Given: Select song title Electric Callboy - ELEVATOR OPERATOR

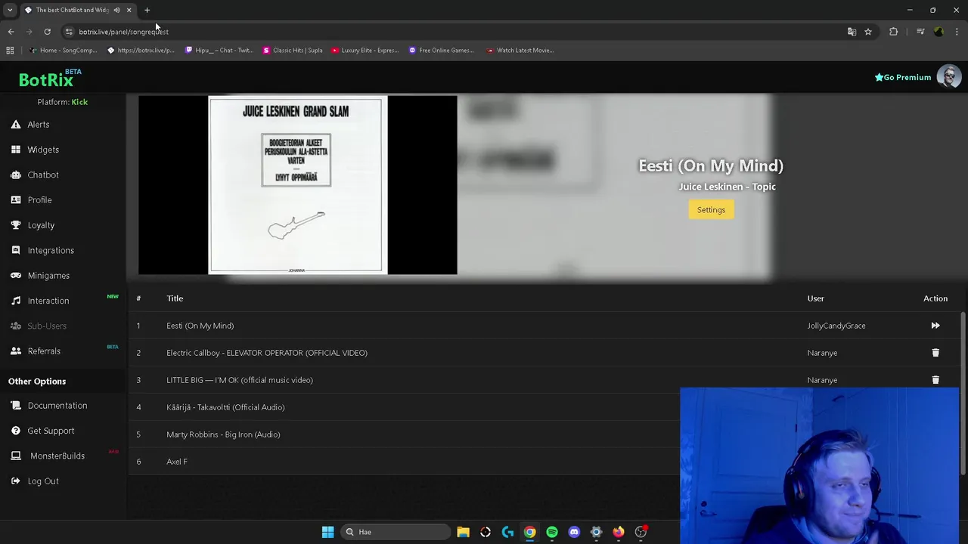Looking at the screenshot, I should tap(267, 353).
